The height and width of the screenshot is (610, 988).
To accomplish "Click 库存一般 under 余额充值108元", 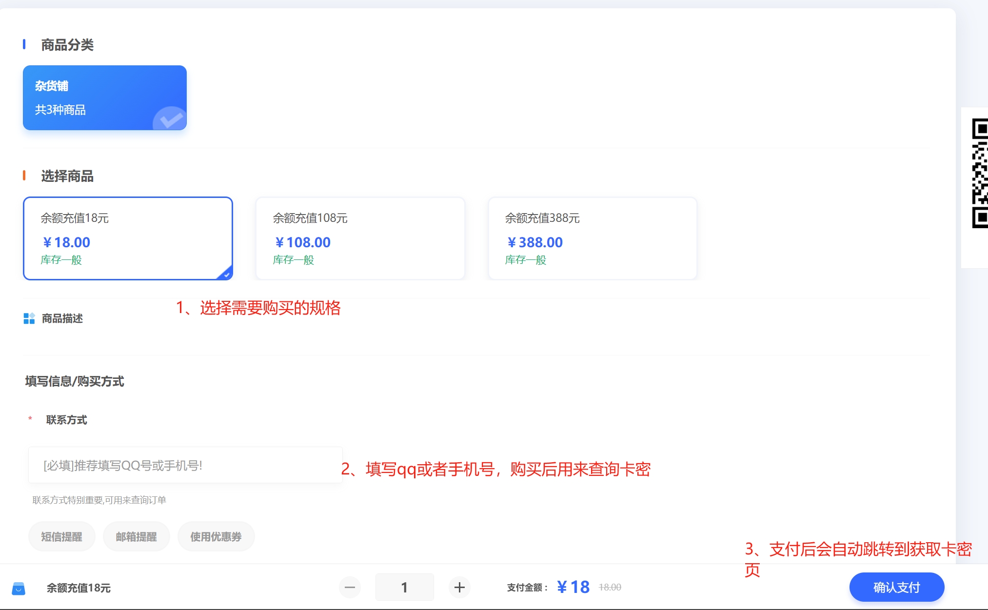I will [294, 260].
